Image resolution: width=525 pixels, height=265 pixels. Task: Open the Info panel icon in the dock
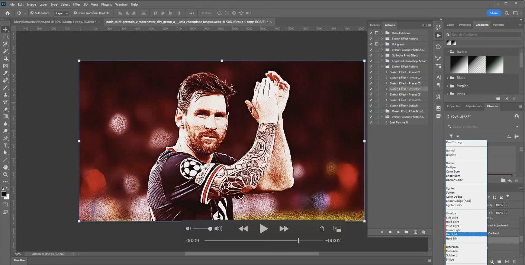438,47
